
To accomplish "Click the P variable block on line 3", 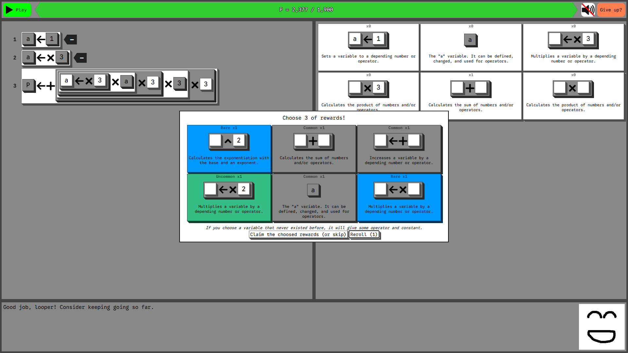I will click(x=28, y=85).
